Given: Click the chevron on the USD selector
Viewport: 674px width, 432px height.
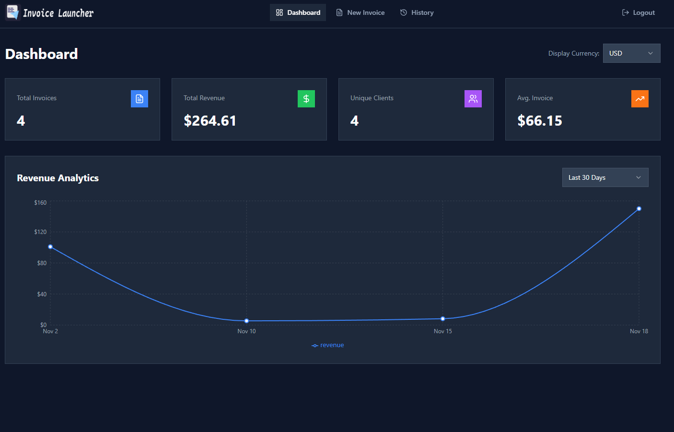Looking at the screenshot, I should (650, 53).
